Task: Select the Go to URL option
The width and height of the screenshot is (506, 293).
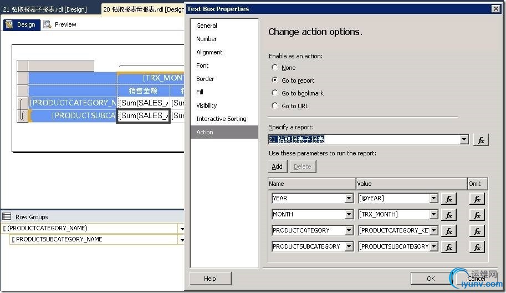Action: tap(275, 105)
